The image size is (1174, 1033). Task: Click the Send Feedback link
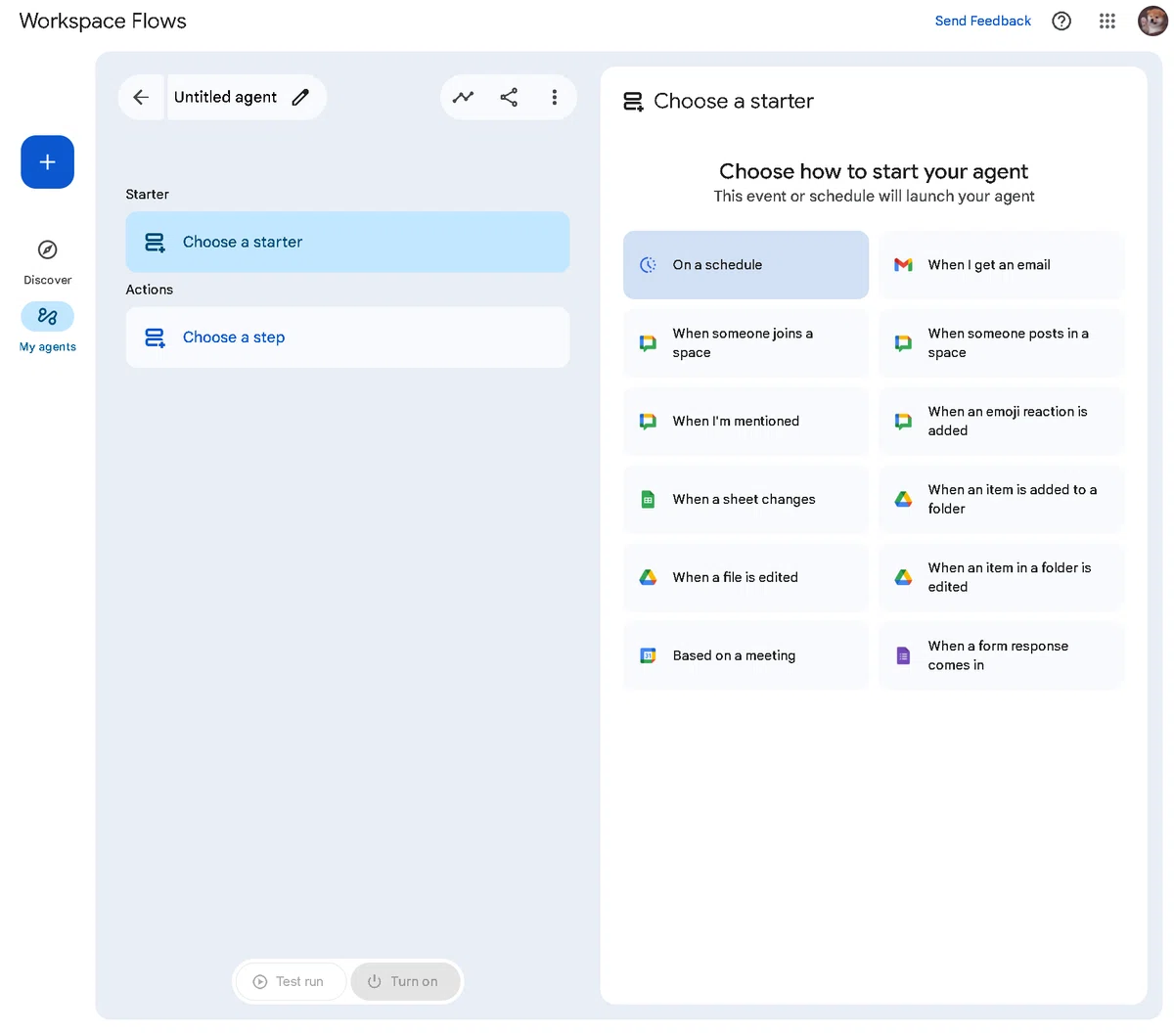pos(983,21)
